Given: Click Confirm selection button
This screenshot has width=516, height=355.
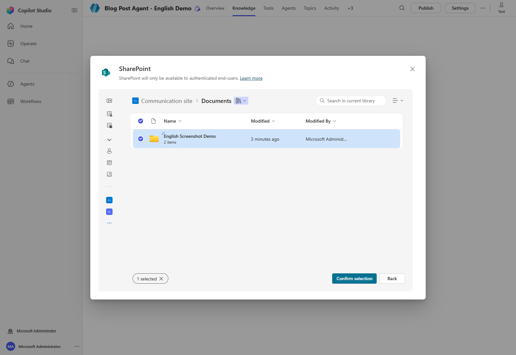Looking at the screenshot, I should click(354, 279).
